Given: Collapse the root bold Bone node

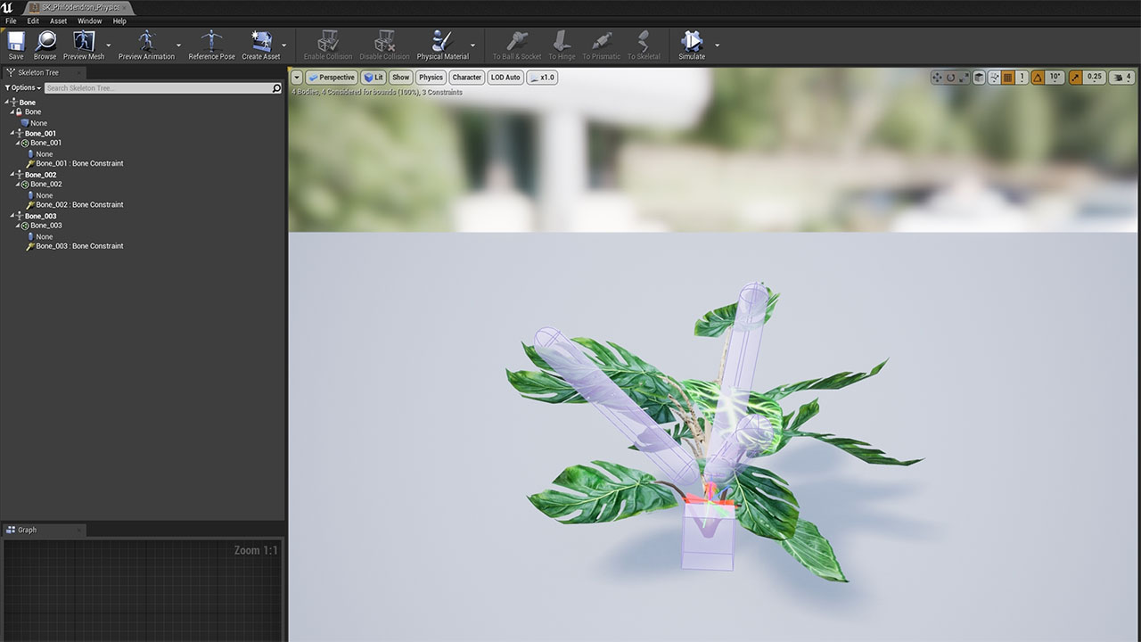Looking at the screenshot, I should [6, 103].
